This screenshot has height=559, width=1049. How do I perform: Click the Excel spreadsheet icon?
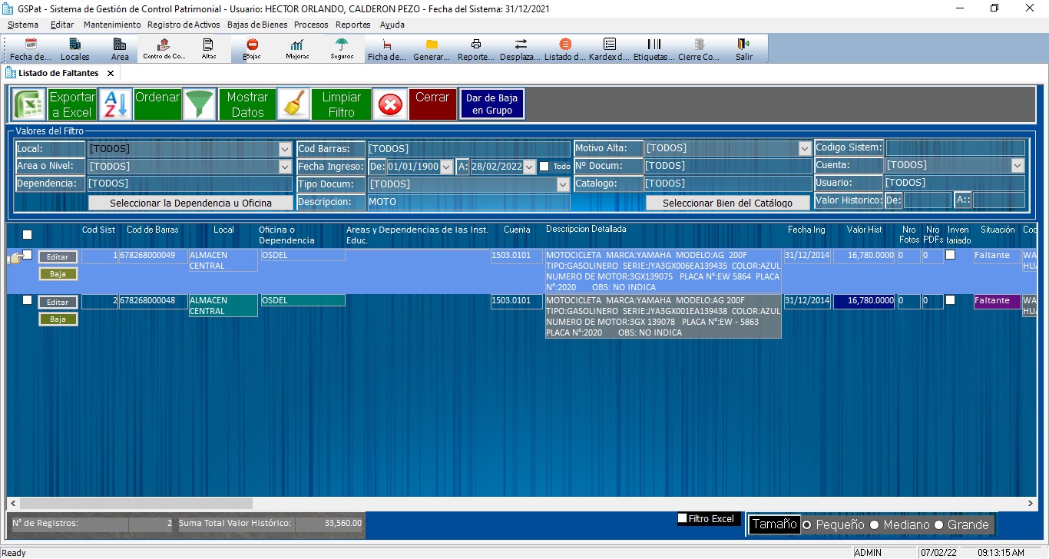pos(29,104)
